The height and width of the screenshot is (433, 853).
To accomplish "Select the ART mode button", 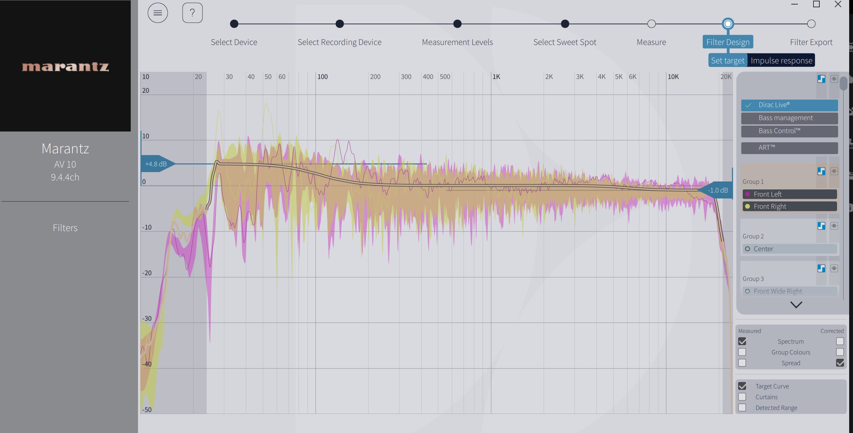I will (789, 148).
